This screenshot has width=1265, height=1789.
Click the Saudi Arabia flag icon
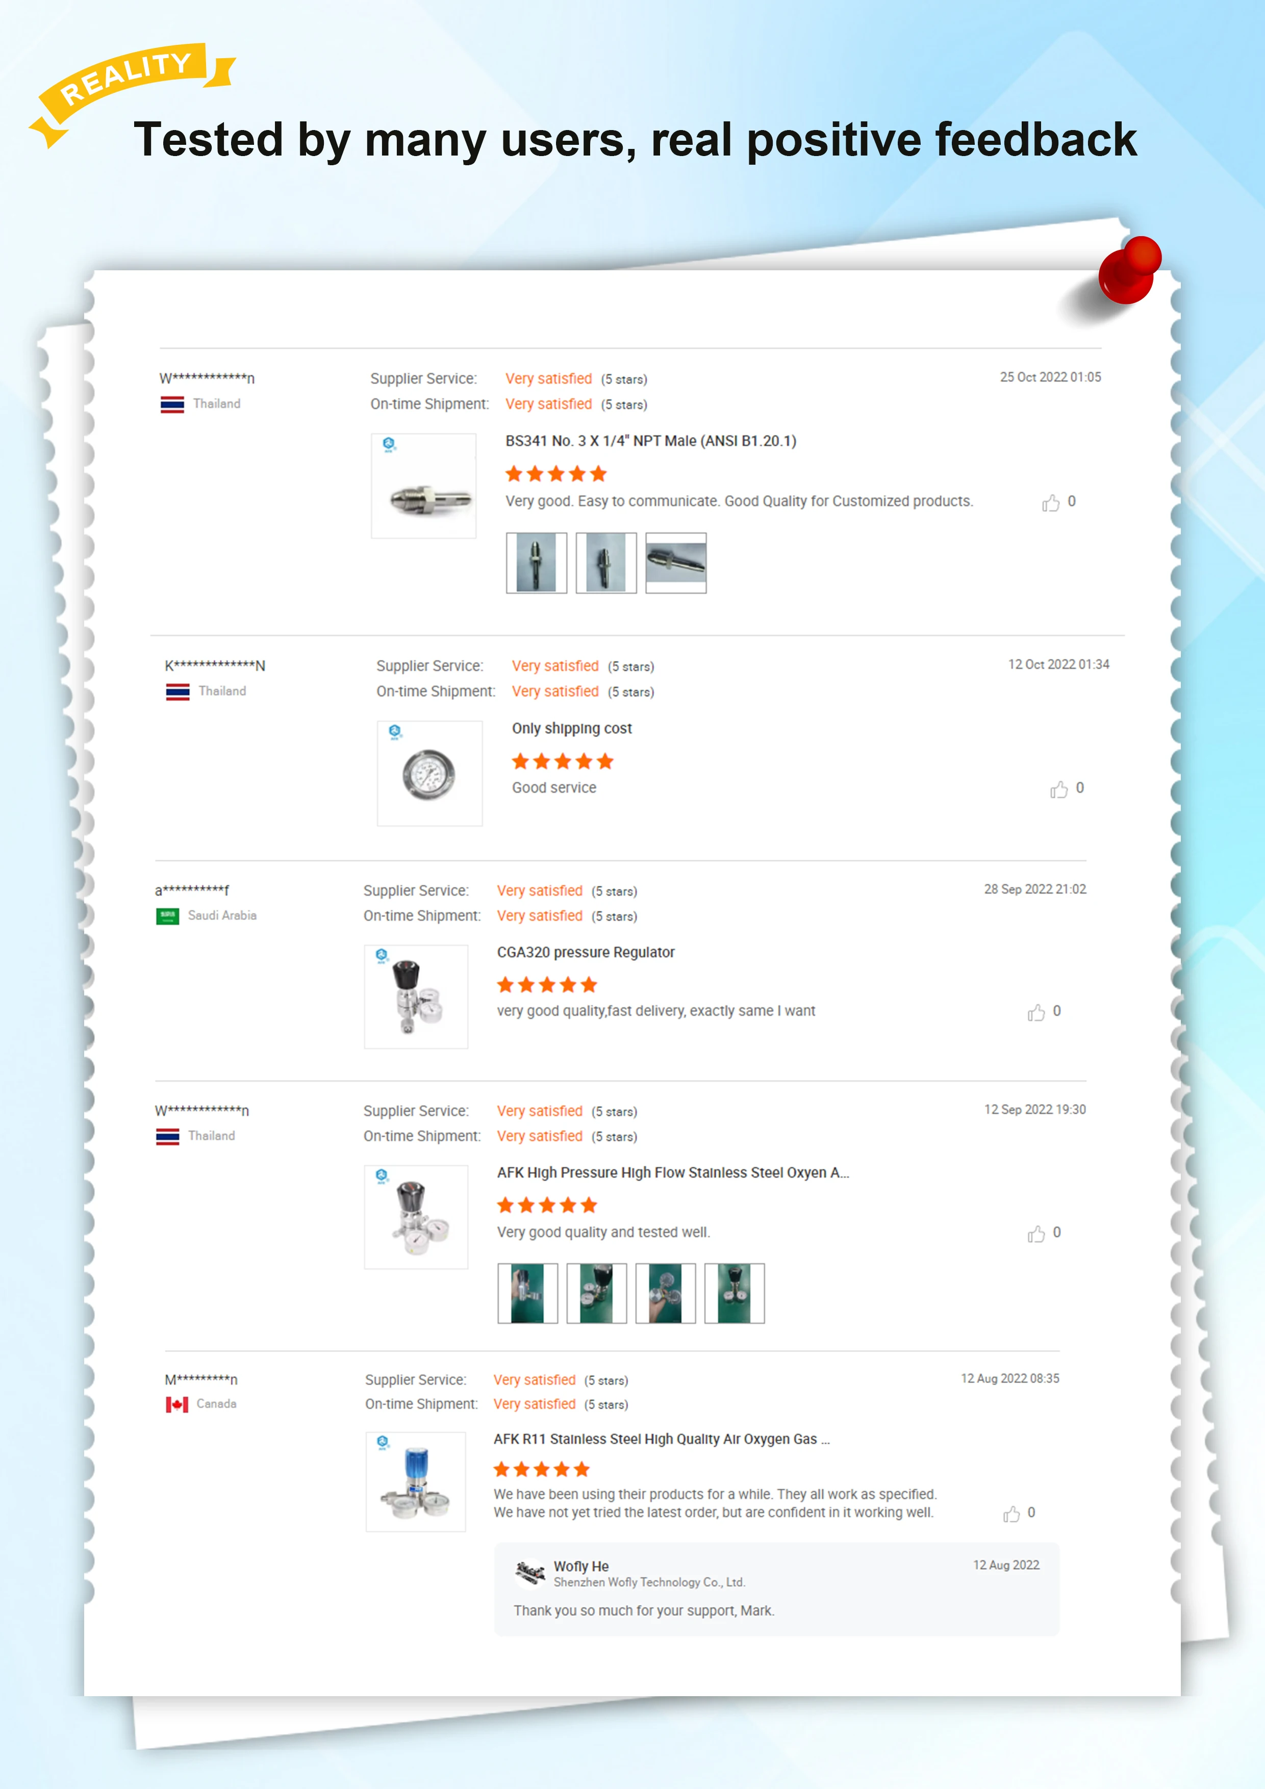click(x=168, y=916)
